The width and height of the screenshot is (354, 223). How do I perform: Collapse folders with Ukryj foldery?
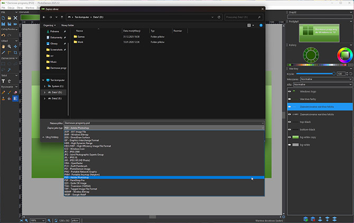tap(51, 137)
